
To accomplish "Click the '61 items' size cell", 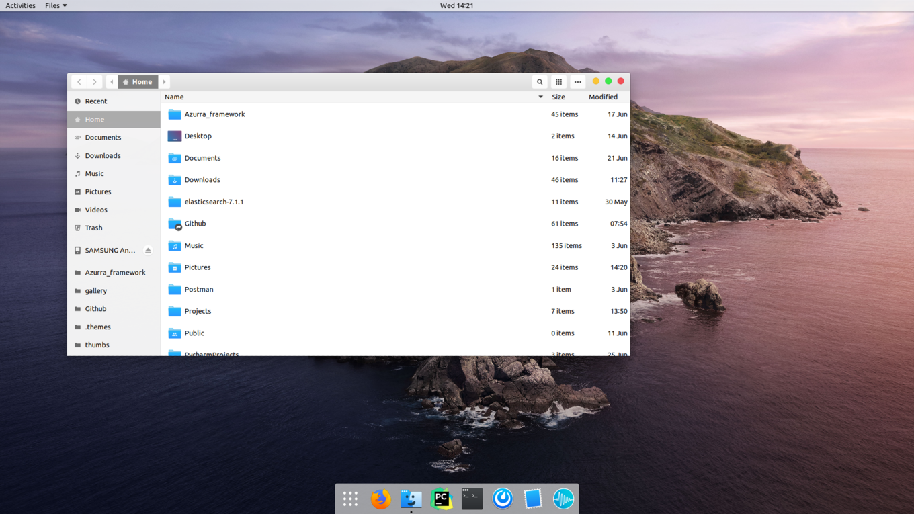I will click(565, 224).
